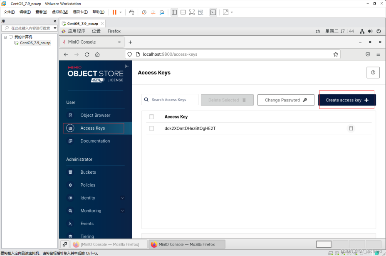Screen dimensions: 386x256
Task: Click the Change Password button
Action: coord(286,100)
